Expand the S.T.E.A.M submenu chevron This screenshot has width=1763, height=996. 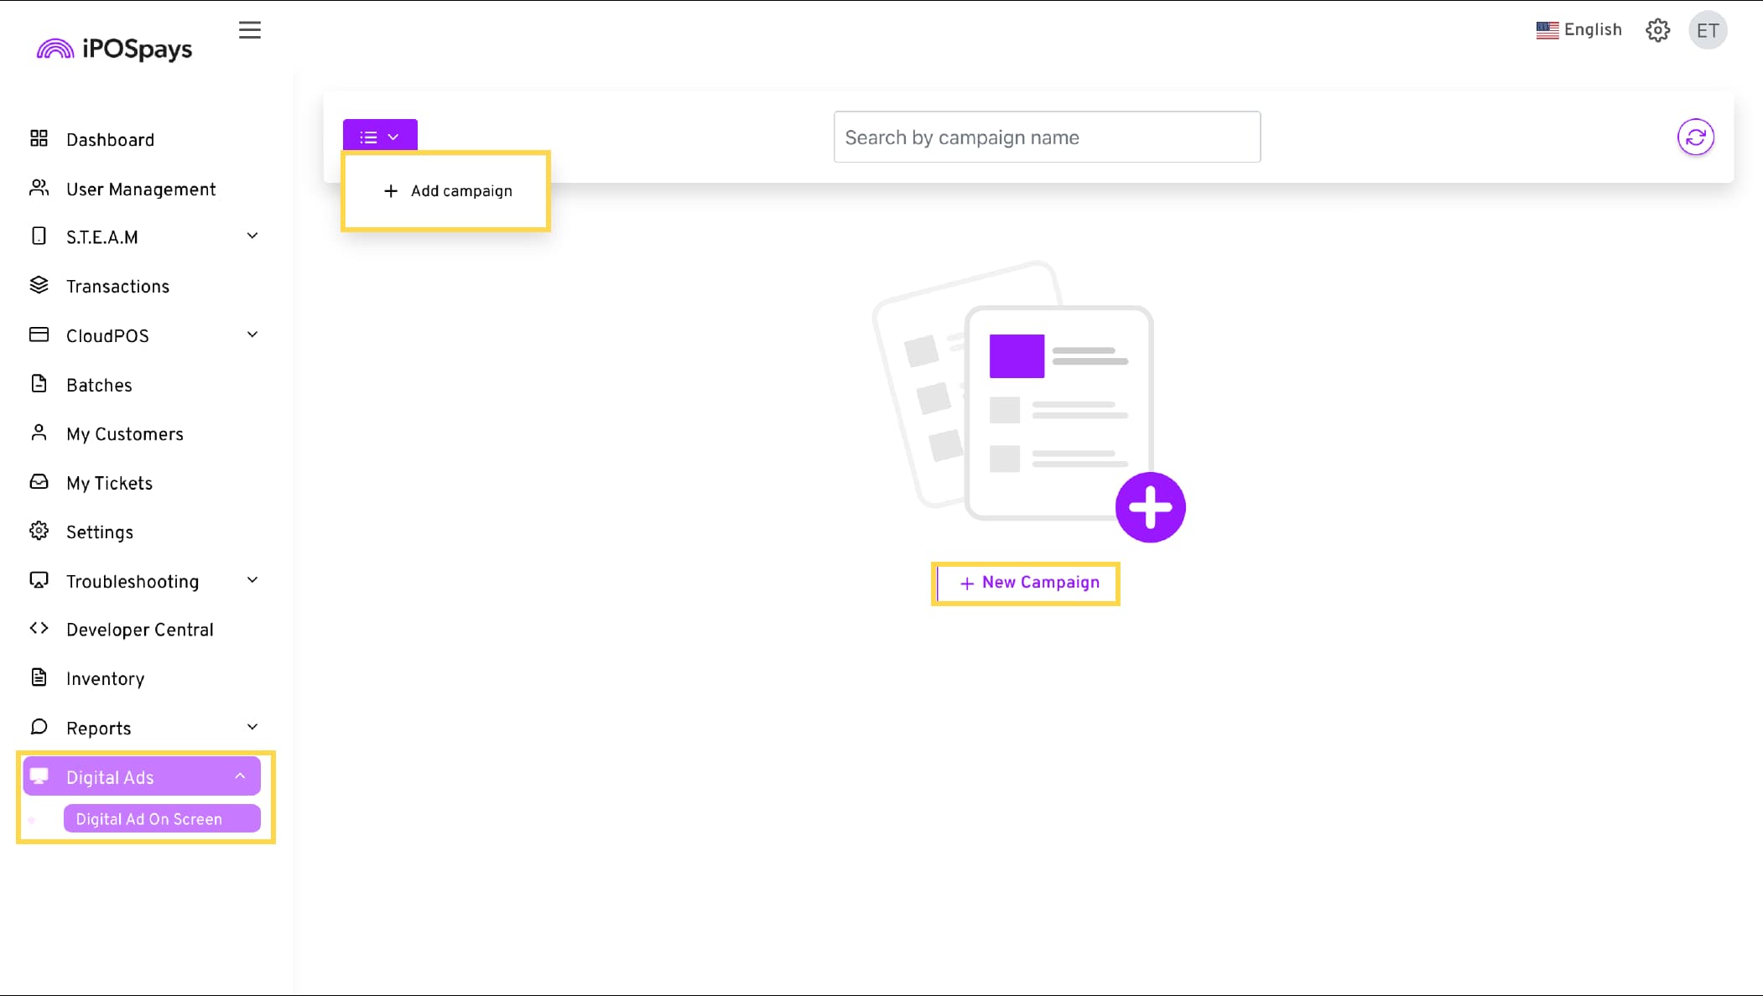(x=252, y=236)
